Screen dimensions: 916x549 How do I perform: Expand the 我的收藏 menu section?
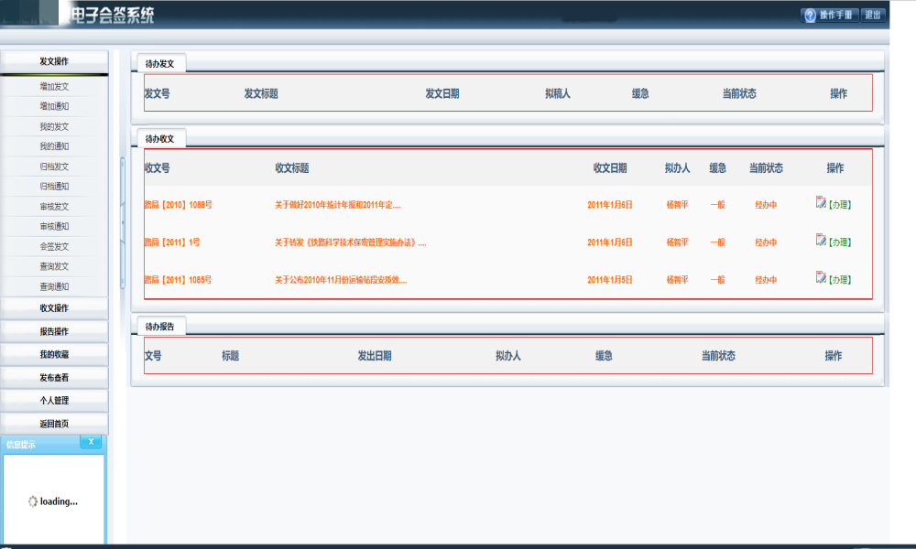(54, 354)
